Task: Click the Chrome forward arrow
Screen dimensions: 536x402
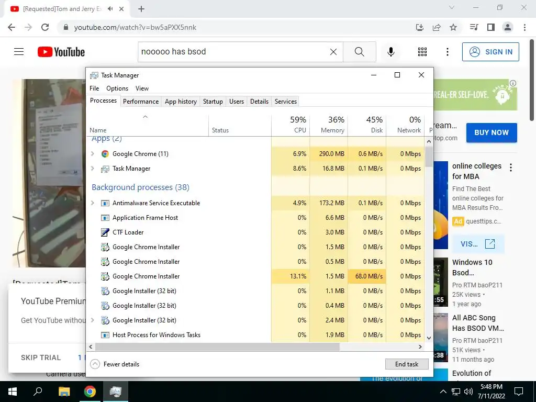Action: point(28,27)
